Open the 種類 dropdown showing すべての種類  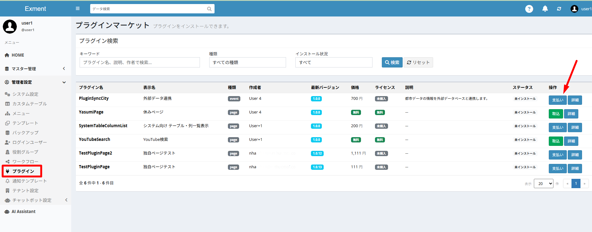[x=247, y=63]
